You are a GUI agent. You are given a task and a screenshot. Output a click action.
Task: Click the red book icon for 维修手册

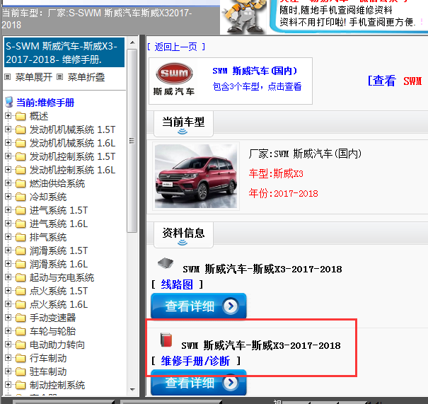pyautogui.click(x=166, y=340)
